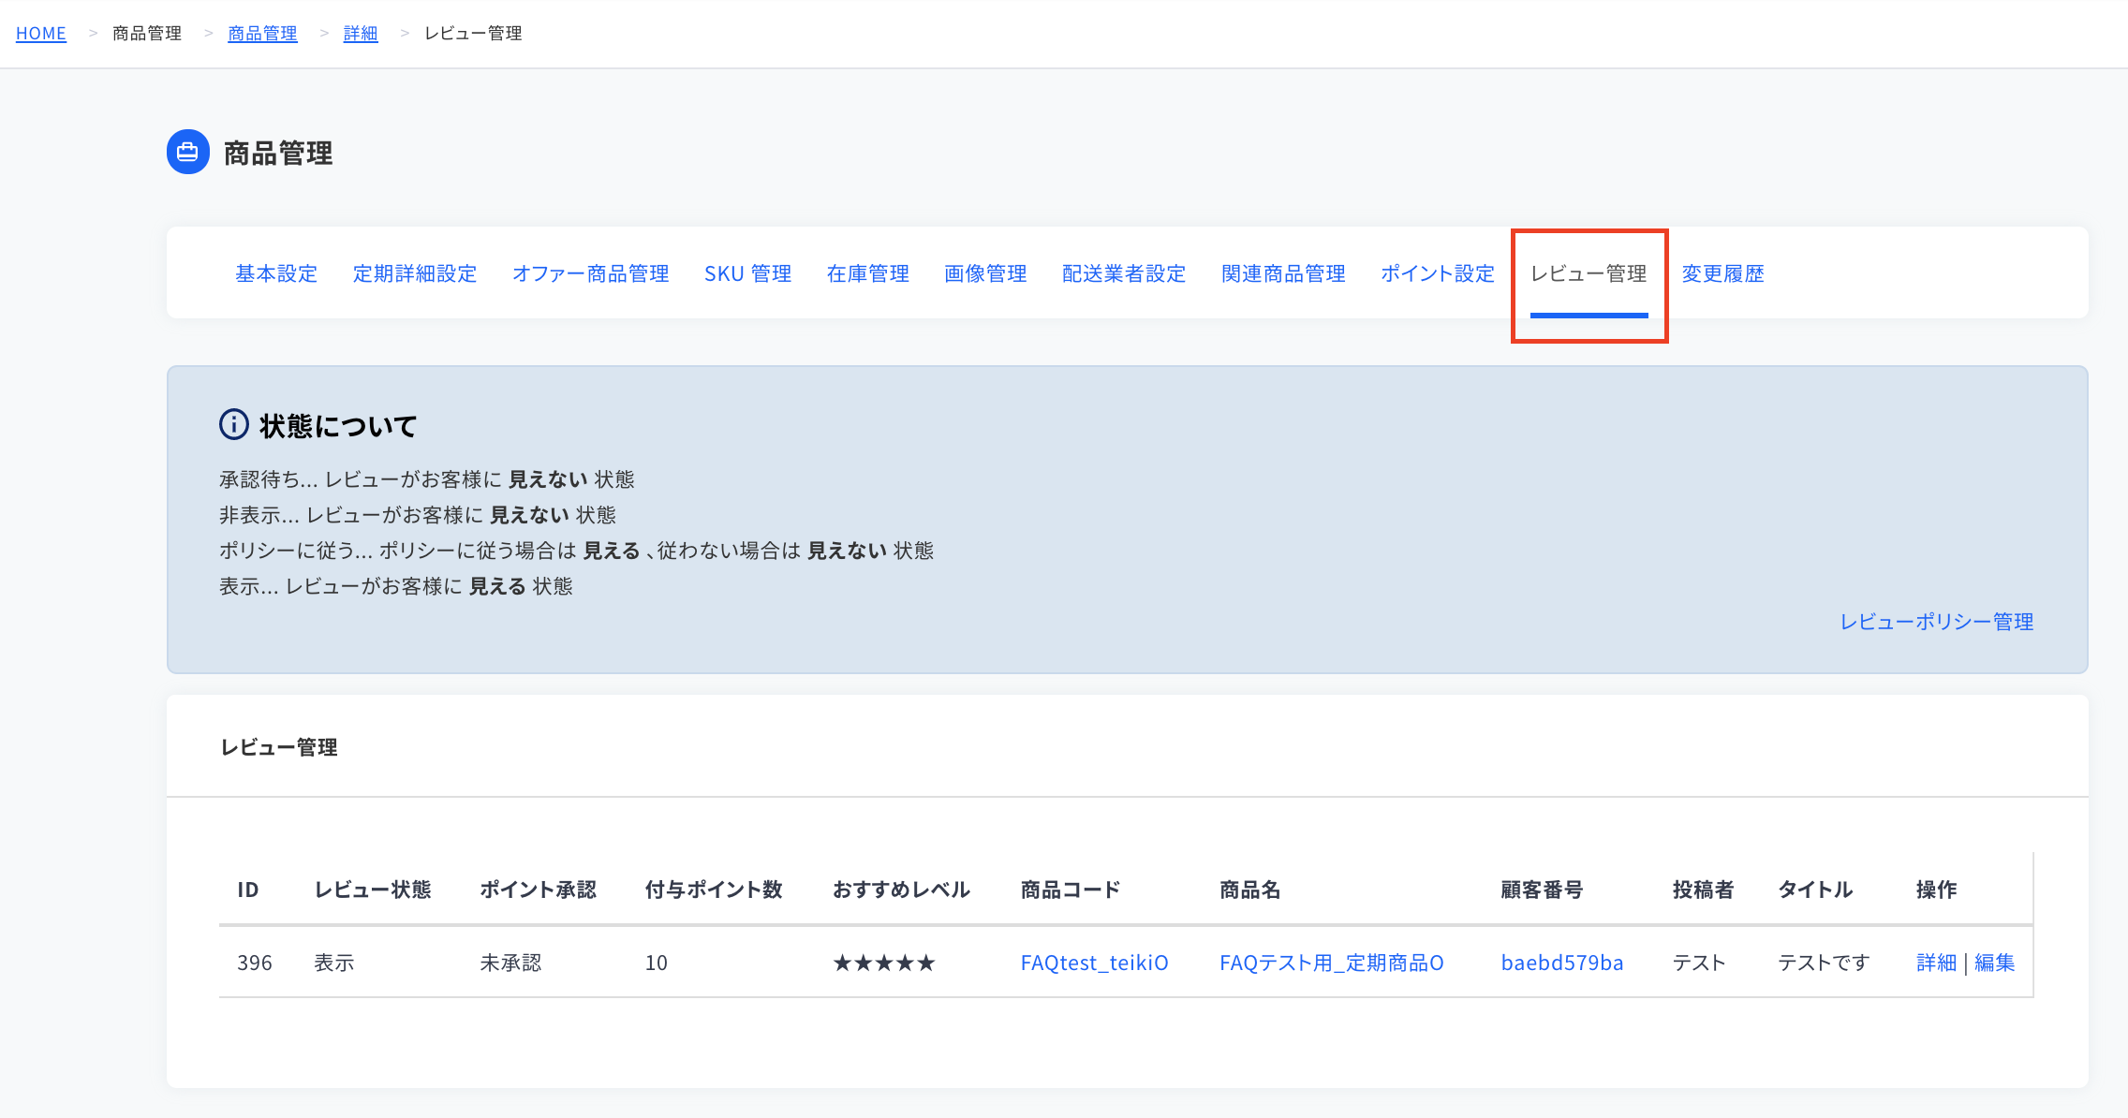The width and height of the screenshot is (2128, 1118).
Task: Click the 商品名 column header
Action: (1250, 890)
